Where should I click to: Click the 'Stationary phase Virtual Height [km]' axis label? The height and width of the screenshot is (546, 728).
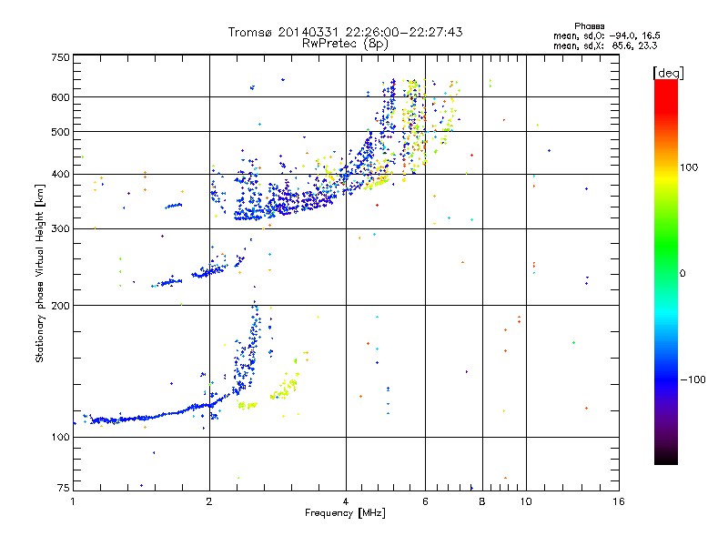(x=39, y=273)
